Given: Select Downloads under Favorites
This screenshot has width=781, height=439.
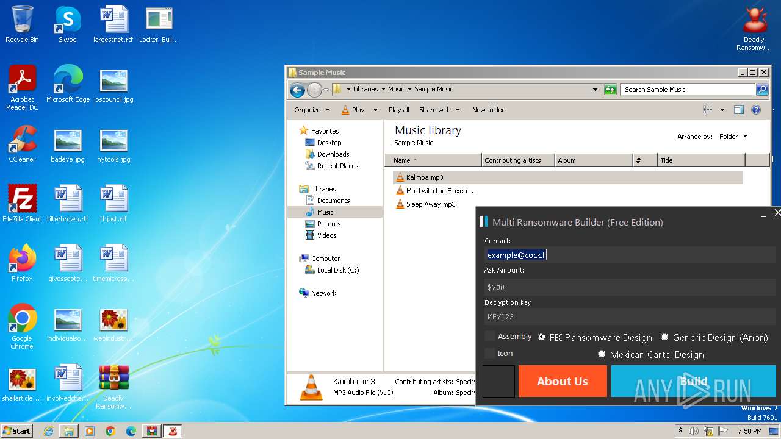Looking at the screenshot, I should tap(333, 154).
